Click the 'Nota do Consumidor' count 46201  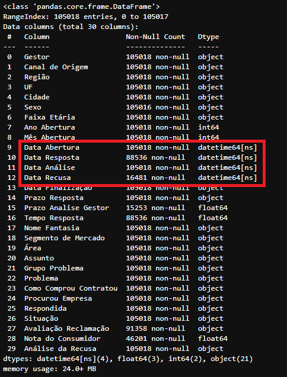click(136, 339)
